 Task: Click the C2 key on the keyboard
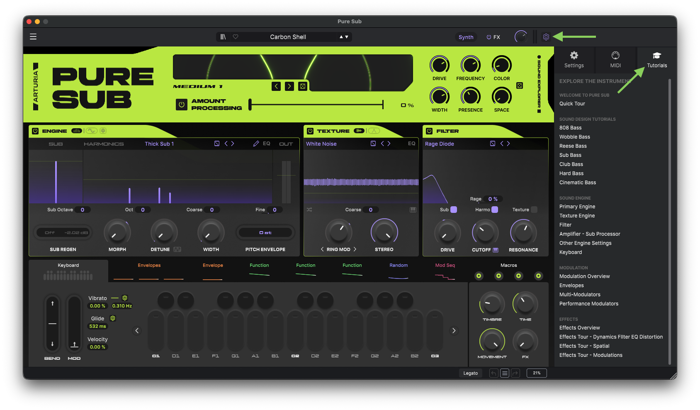pyautogui.click(x=295, y=332)
